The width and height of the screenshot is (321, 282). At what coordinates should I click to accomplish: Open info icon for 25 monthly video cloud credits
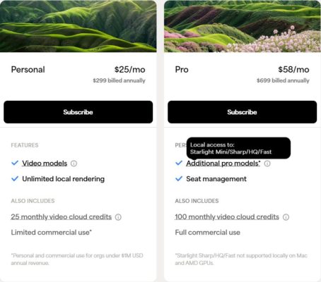tap(118, 217)
